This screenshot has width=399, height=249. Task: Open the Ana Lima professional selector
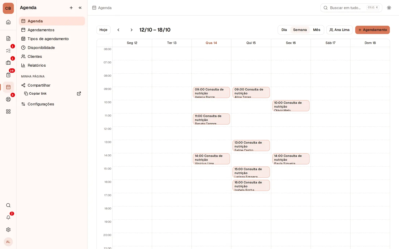click(x=339, y=30)
